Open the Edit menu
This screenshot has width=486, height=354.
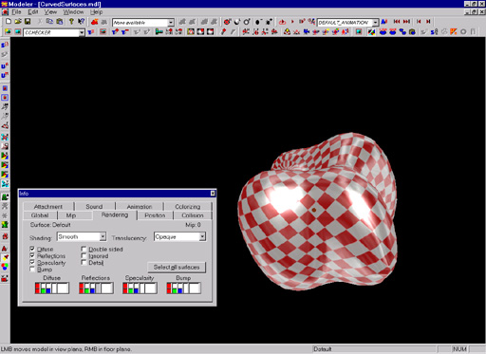coord(33,12)
